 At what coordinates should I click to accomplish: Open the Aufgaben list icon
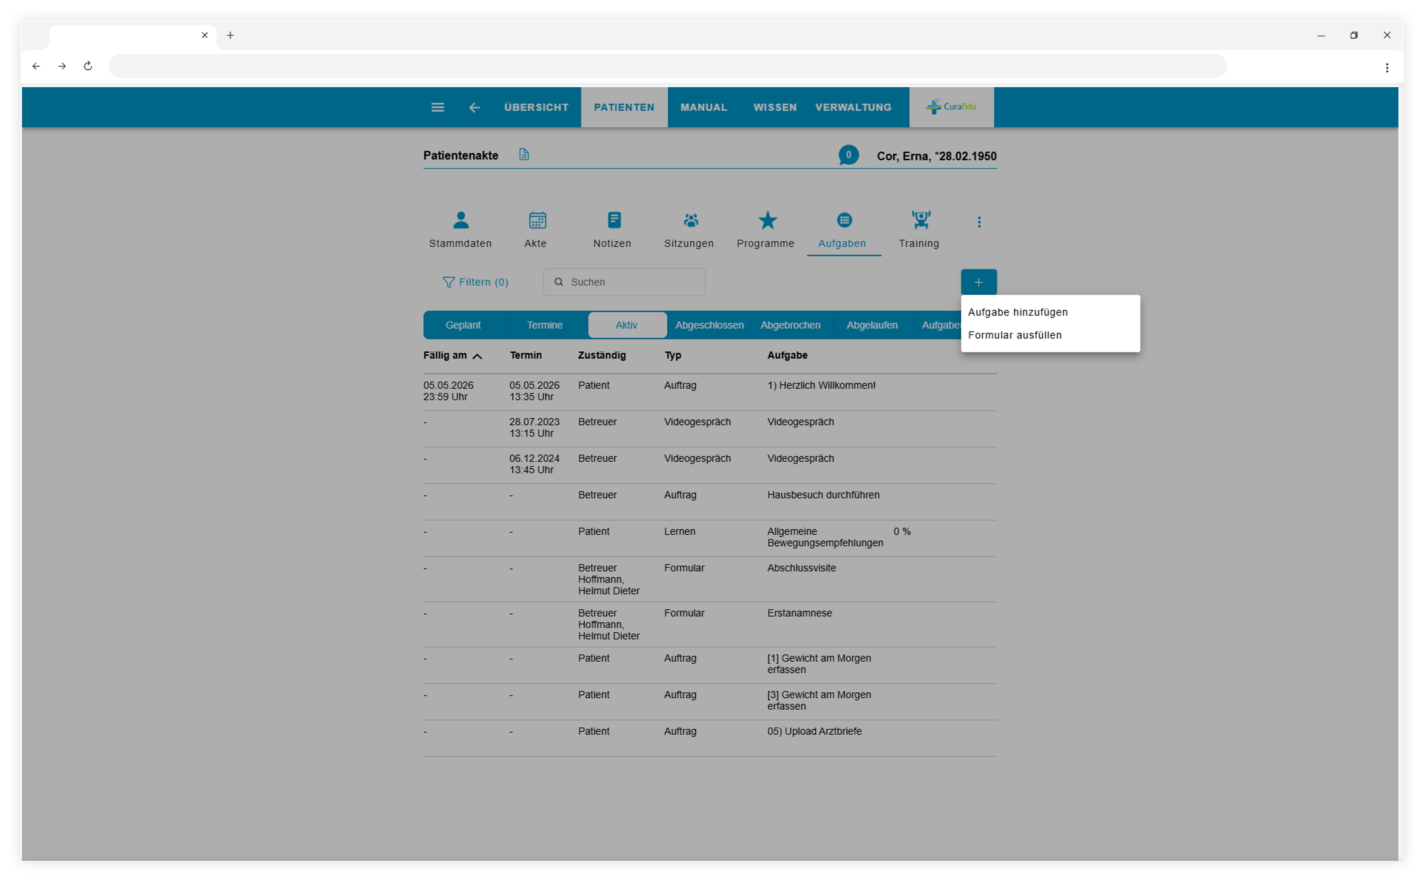pyautogui.click(x=844, y=220)
